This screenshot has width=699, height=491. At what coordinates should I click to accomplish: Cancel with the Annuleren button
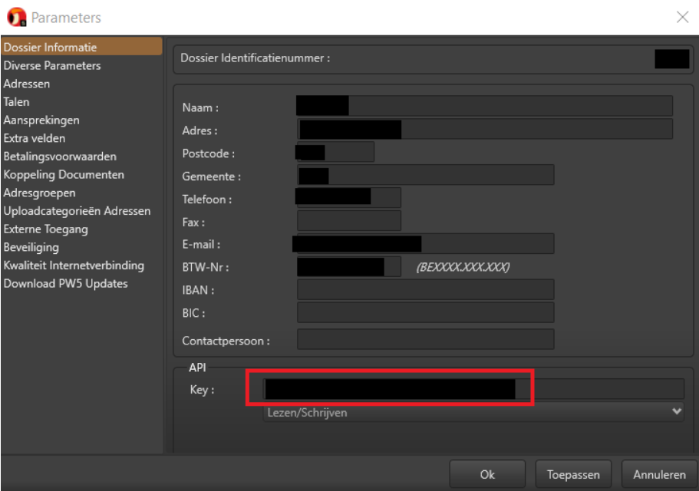point(659,475)
